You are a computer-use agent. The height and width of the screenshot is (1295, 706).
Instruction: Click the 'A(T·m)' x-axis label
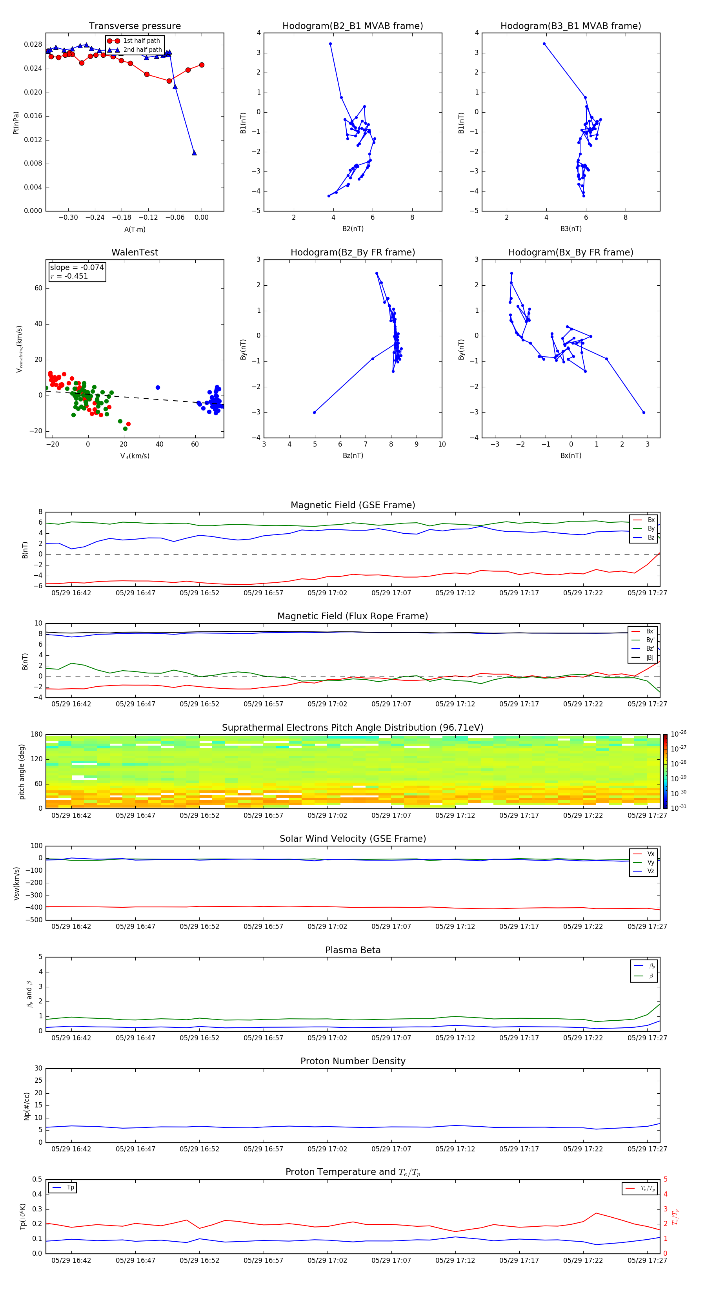pos(135,229)
